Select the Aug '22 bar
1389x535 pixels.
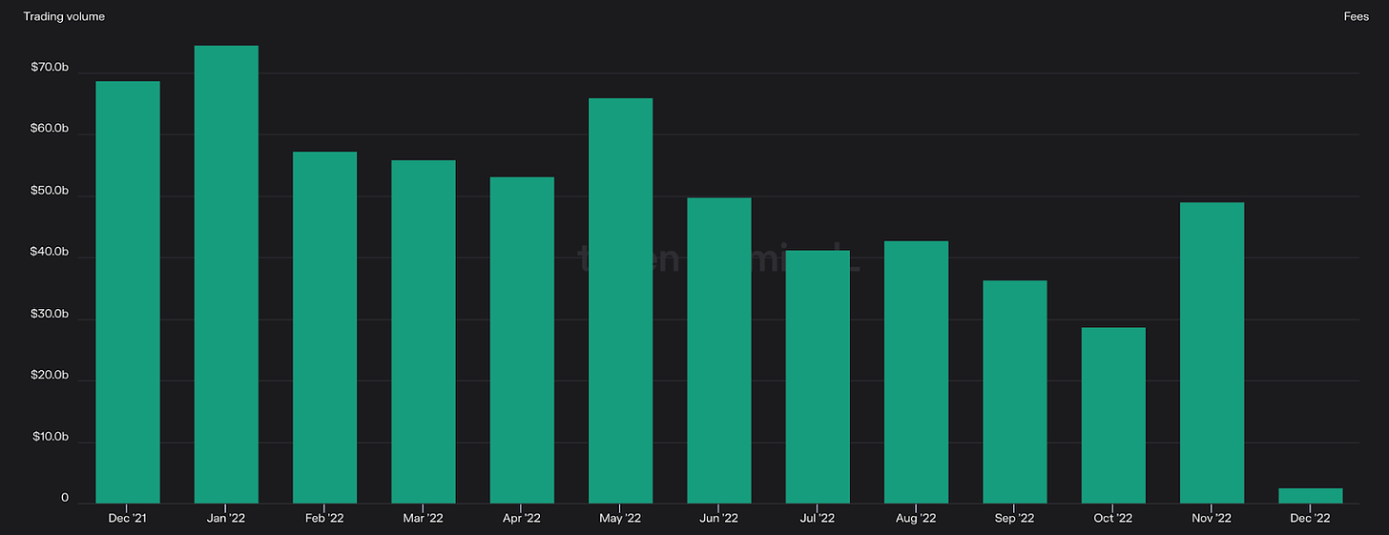pos(916,372)
